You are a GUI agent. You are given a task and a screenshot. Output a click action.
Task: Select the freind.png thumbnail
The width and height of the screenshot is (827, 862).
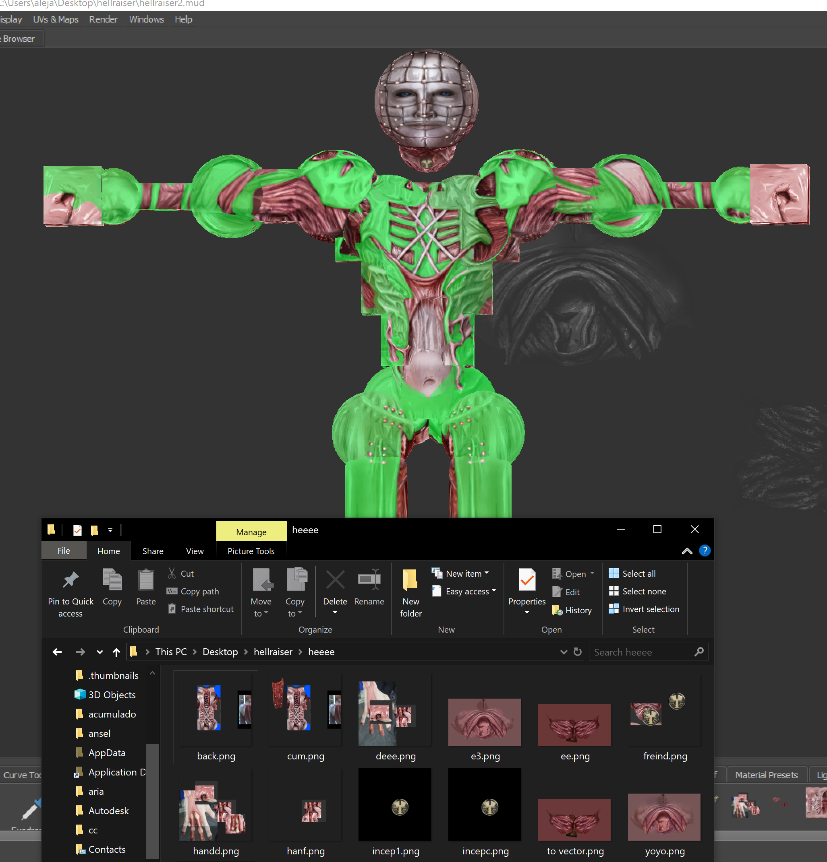(x=665, y=717)
